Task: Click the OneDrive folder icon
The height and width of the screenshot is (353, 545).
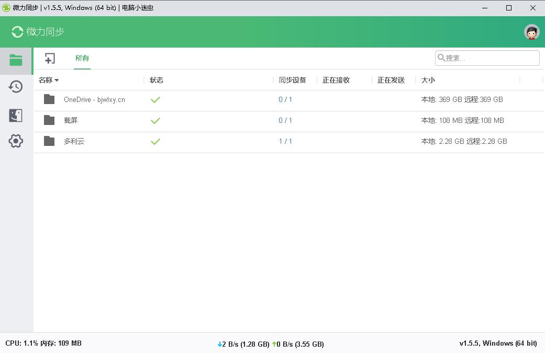Action: 49,99
